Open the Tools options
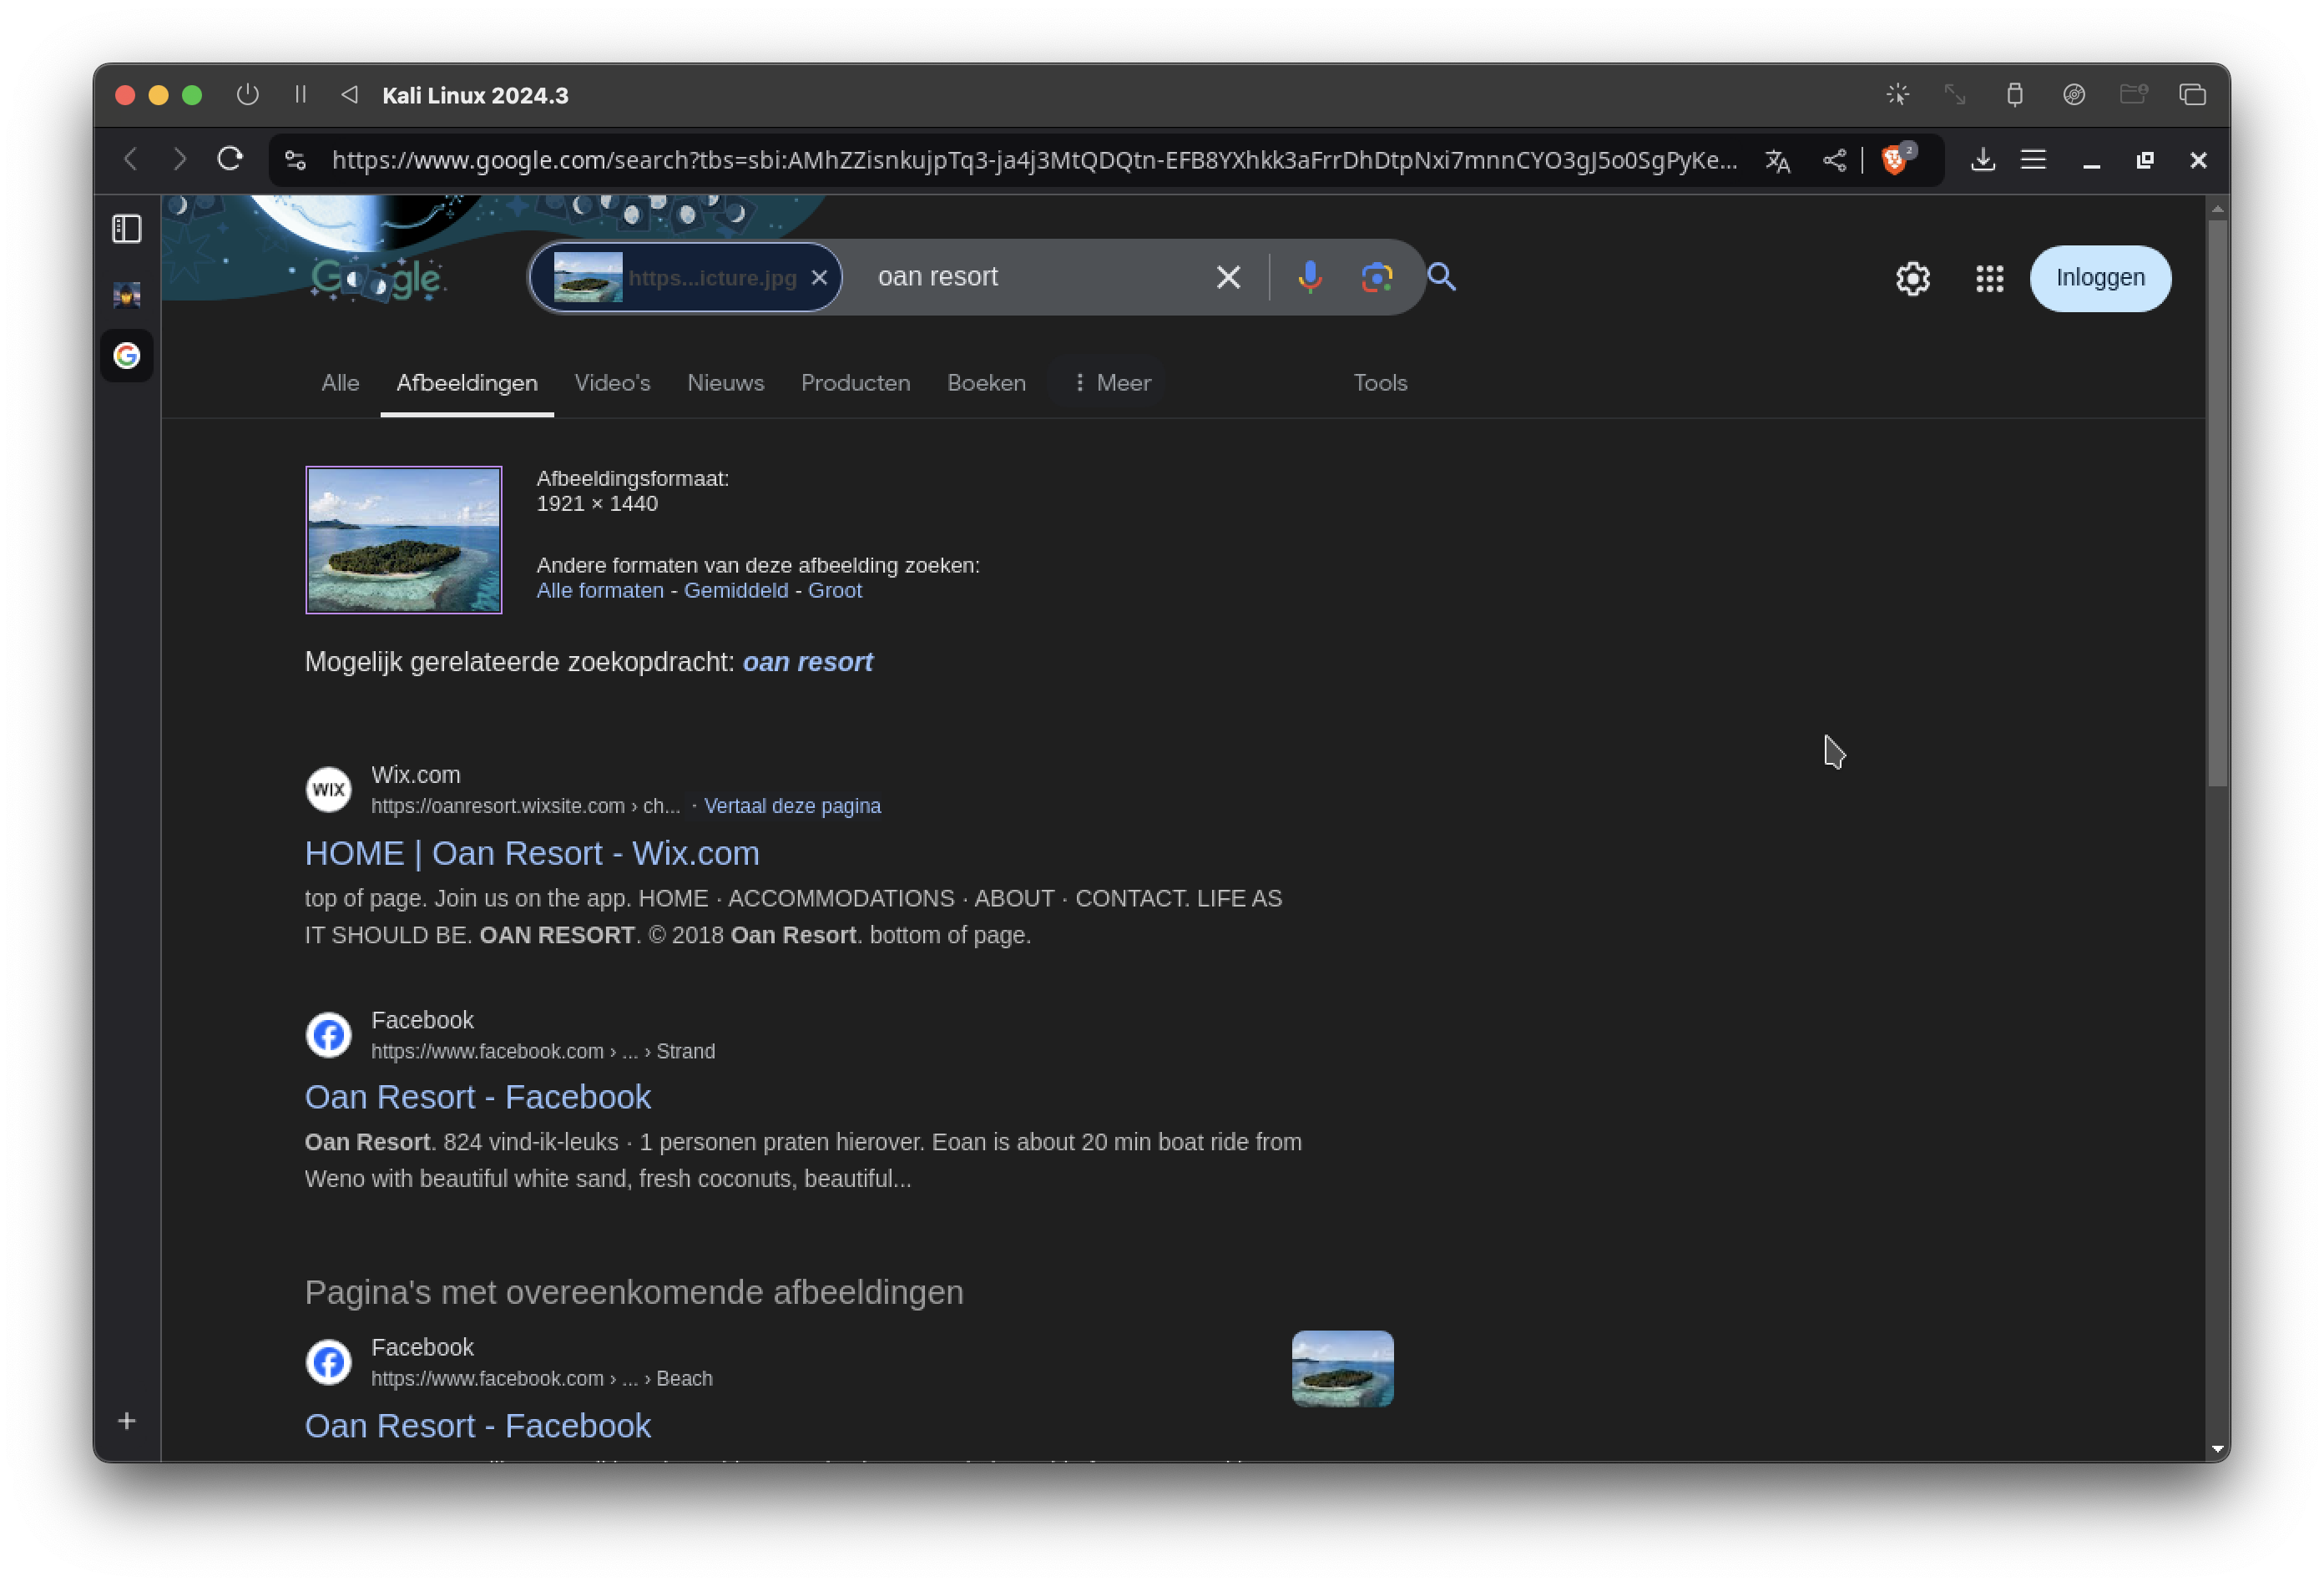 click(1380, 383)
